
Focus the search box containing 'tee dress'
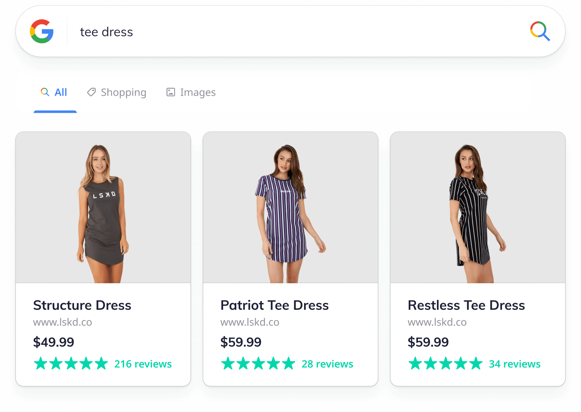click(290, 31)
